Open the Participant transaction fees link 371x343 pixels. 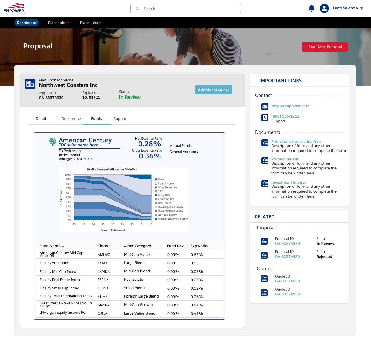coord(296,141)
